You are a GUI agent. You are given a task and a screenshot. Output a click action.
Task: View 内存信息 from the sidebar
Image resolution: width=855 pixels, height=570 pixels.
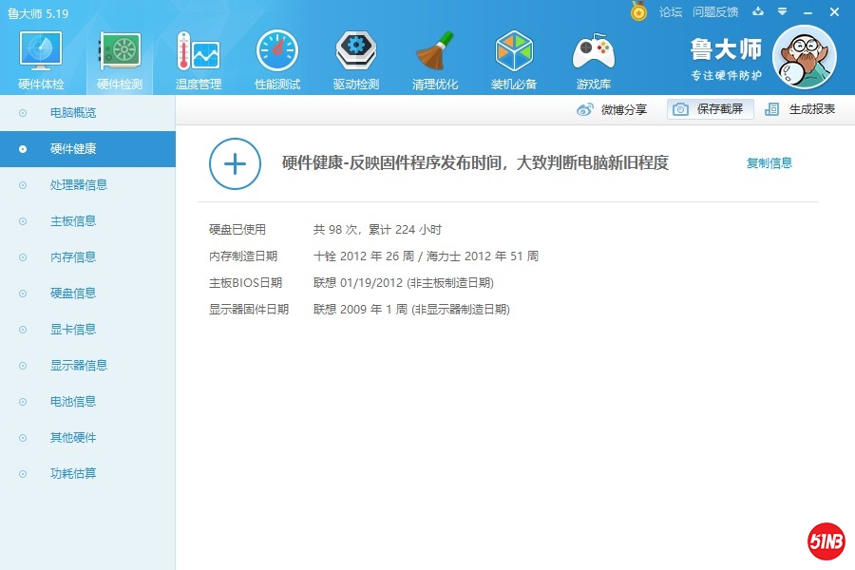point(76,256)
